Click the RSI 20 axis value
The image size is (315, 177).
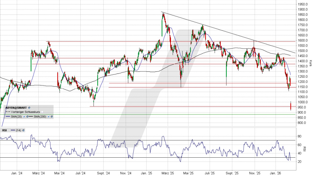pos(299,162)
